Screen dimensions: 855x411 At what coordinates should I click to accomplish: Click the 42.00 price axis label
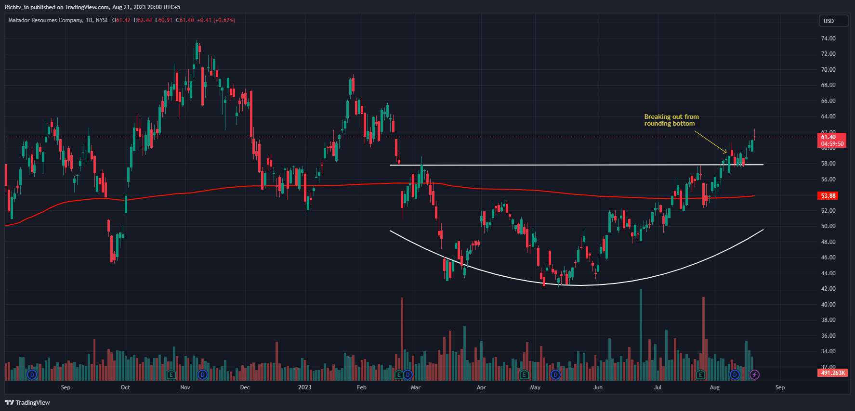[x=828, y=289]
